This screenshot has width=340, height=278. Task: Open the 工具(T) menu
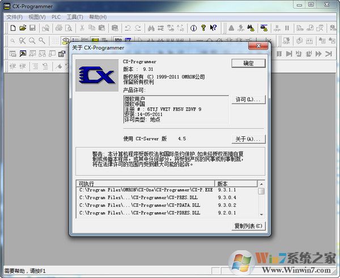click(75, 16)
